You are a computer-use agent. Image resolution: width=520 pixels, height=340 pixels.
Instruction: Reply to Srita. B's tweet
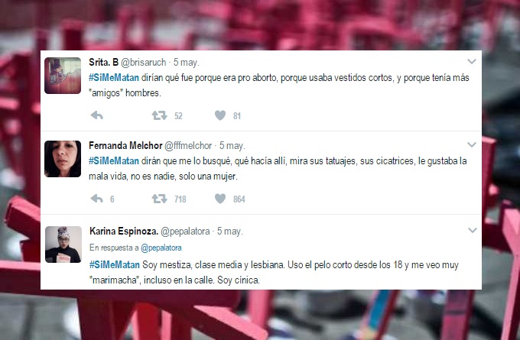click(x=97, y=115)
